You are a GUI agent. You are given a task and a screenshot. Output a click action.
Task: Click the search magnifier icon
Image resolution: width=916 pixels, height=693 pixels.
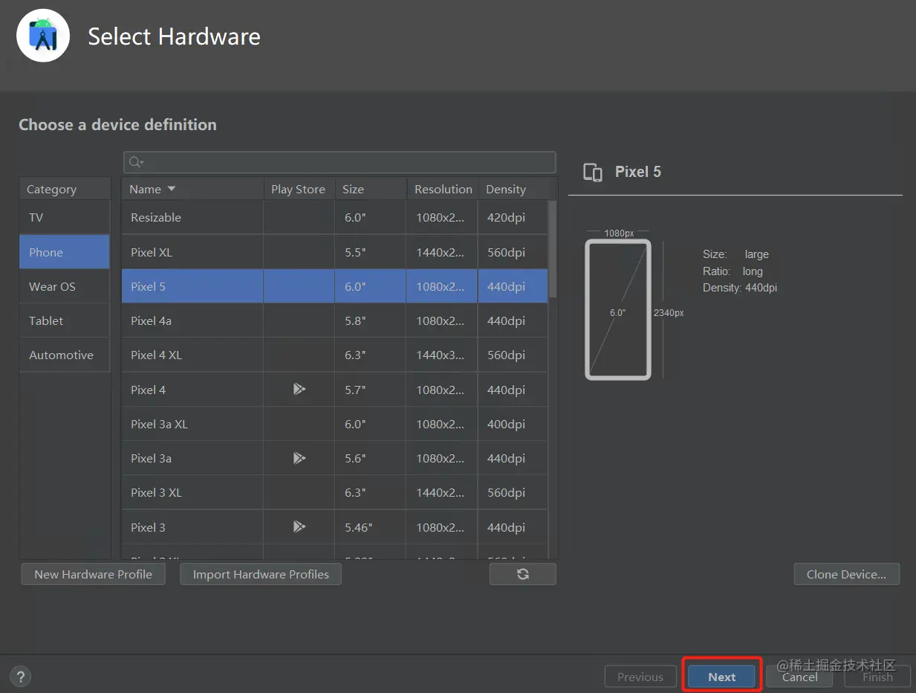point(136,162)
